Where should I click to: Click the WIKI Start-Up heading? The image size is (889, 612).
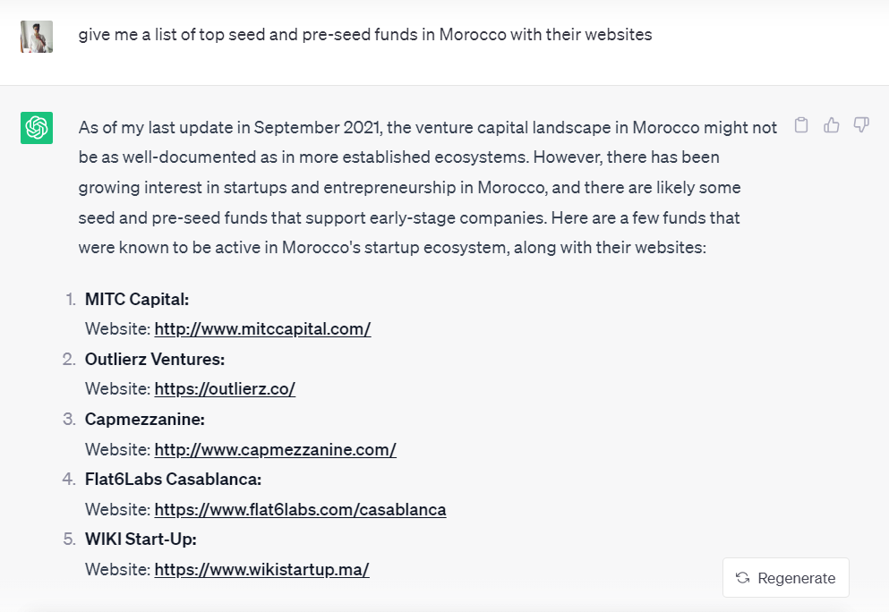[x=141, y=540]
